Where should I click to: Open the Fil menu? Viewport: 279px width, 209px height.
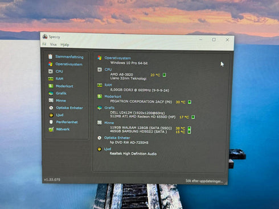tap(44, 44)
